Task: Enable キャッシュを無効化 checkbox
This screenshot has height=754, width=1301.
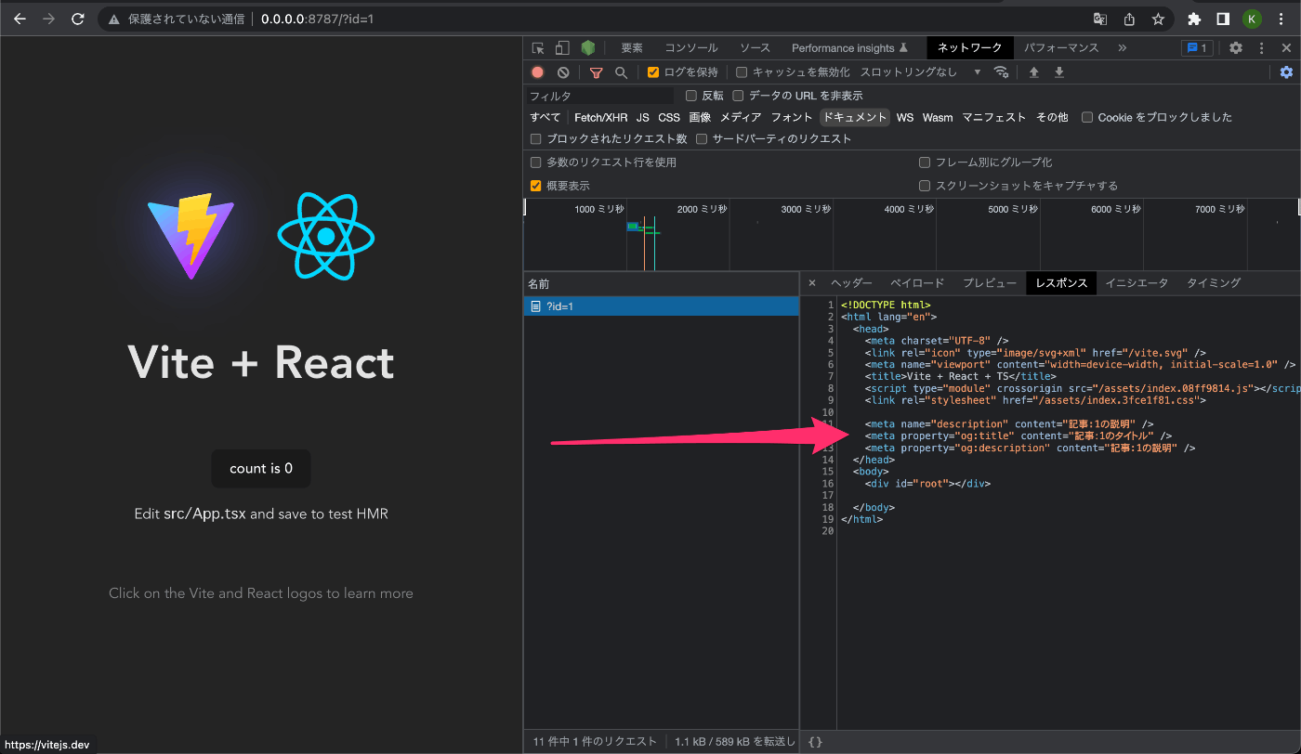Action: pyautogui.click(x=742, y=72)
